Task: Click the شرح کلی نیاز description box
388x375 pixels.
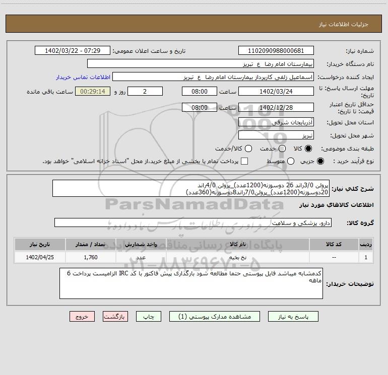Action: click(x=191, y=188)
